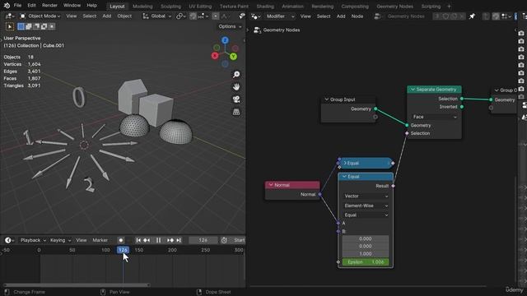Image resolution: width=527 pixels, height=296 pixels.
Task: Open the Element-Wise mode dropdown
Action: pos(366,206)
